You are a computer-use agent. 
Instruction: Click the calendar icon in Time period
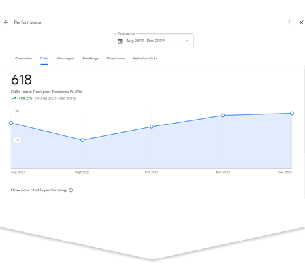[120, 41]
